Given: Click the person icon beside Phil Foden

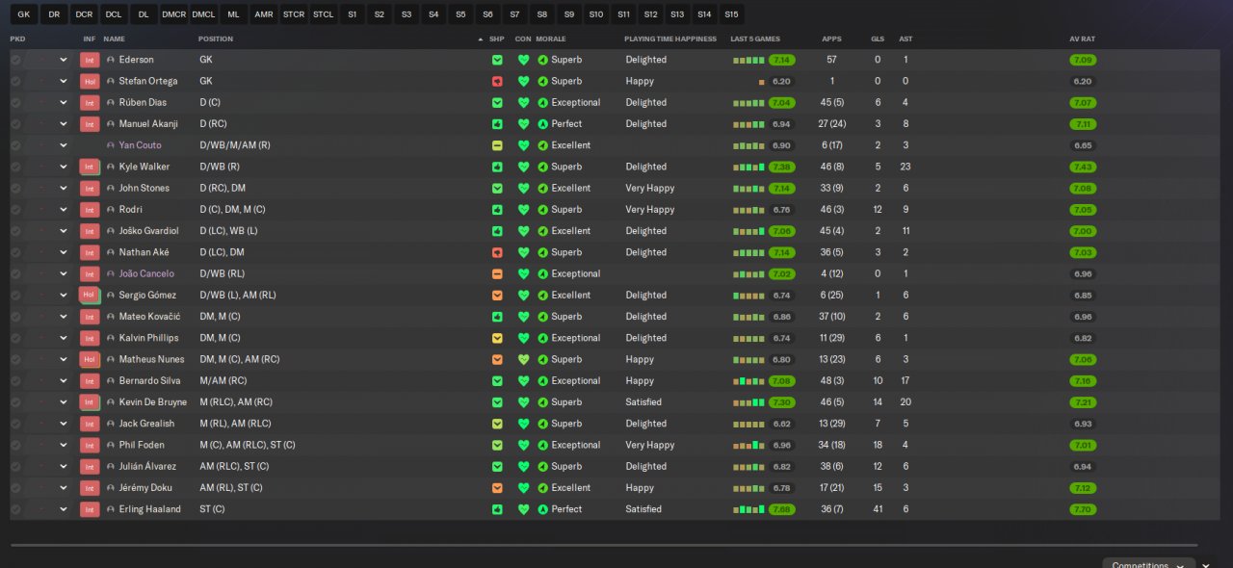Looking at the screenshot, I should 111,446.
